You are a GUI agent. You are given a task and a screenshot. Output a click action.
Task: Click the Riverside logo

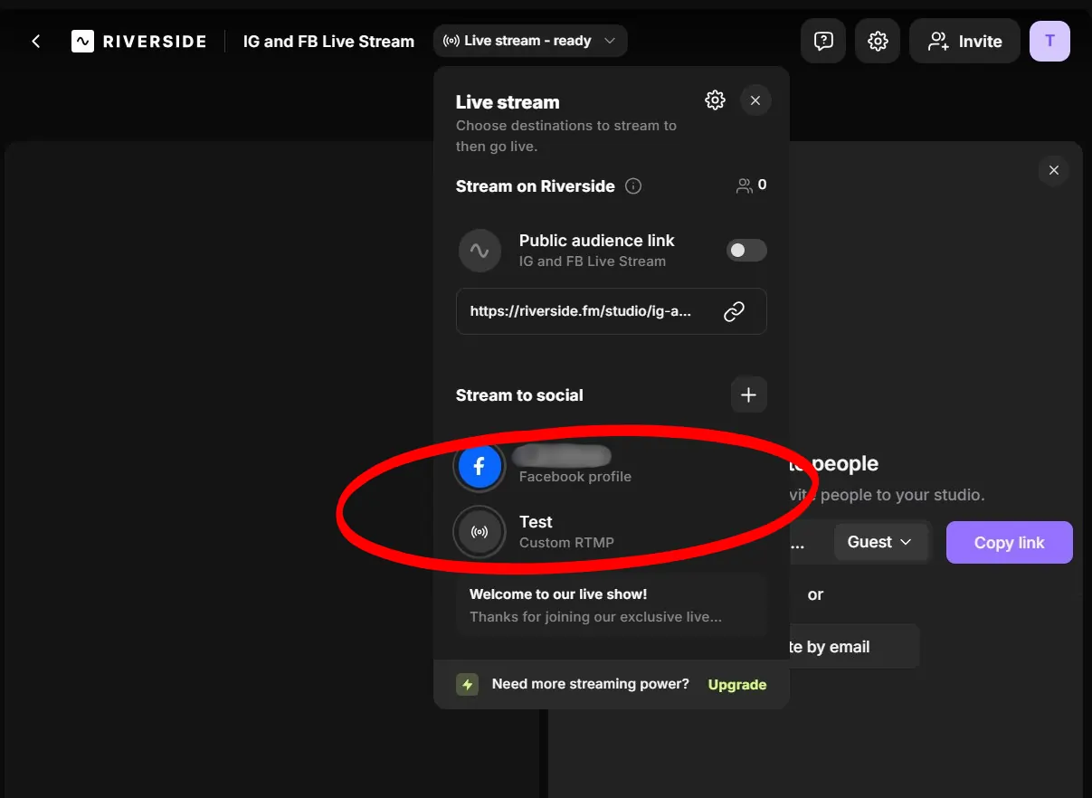pos(138,42)
